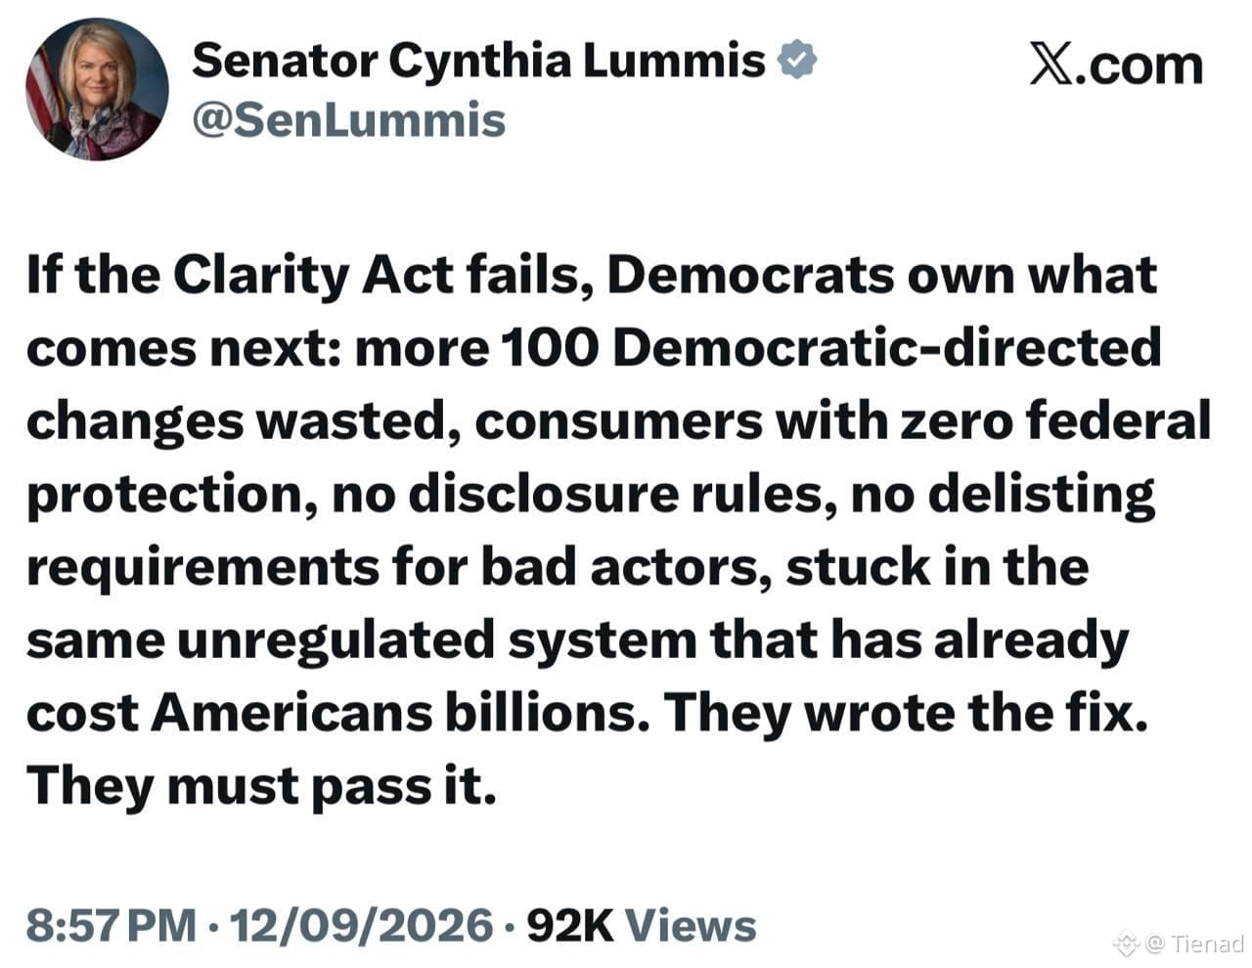The height and width of the screenshot is (968, 1252).
Task: Click the sentence They wrote the fix.
Action: (907, 714)
